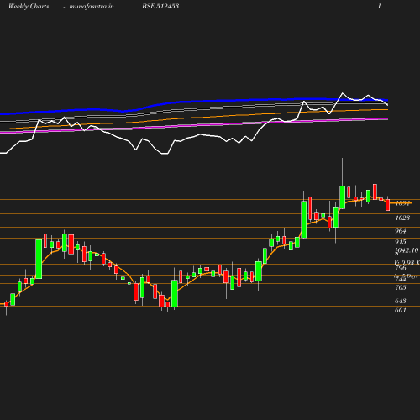Click the 1042.10 current price label
The height and width of the screenshot is (420, 420).
point(407,250)
